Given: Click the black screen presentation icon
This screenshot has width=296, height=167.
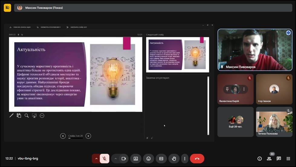Looking at the screenshot, I should (34, 115).
